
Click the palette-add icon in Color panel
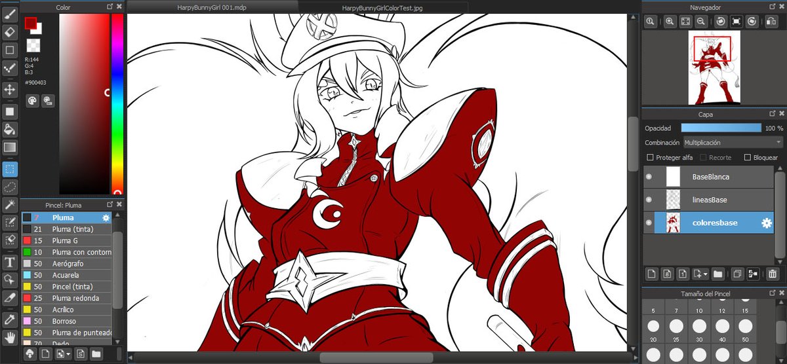click(48, 101)
